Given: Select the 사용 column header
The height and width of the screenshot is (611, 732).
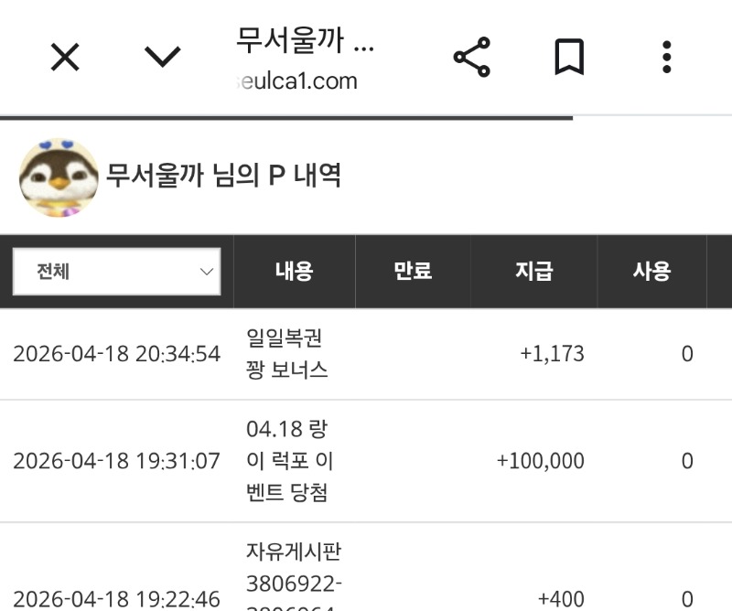Looking at the screenshot, I should 651,271.
